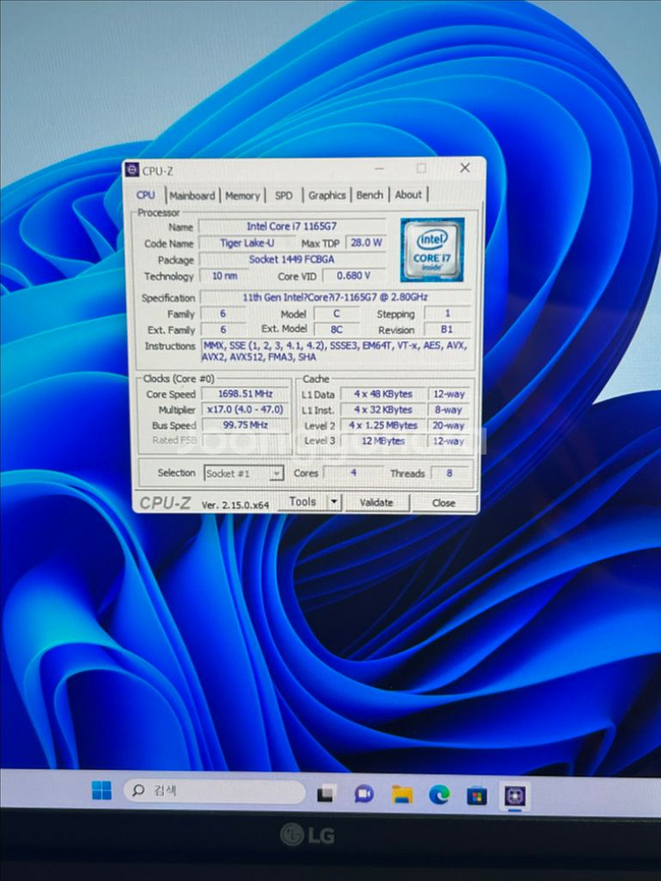661x881 pixels.
Task: Click the Ver. 2.15.0.x64 version text
Action: pos(235,505)
